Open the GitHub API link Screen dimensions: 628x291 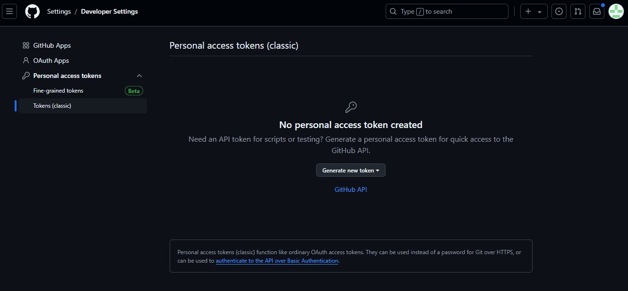point(351,189)
